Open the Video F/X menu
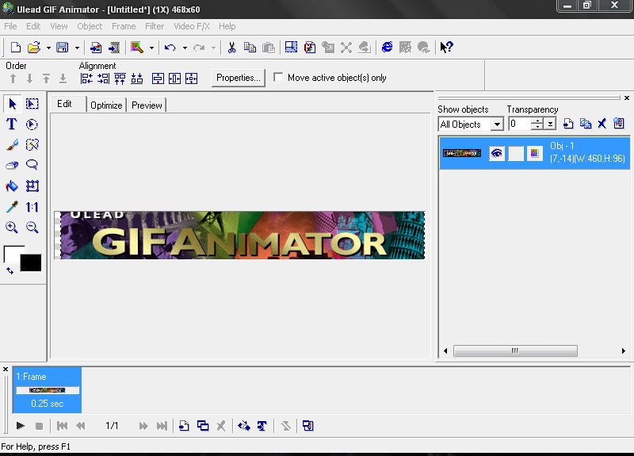The height and width of the screenshot is (456, 634). tap(191, 26)
